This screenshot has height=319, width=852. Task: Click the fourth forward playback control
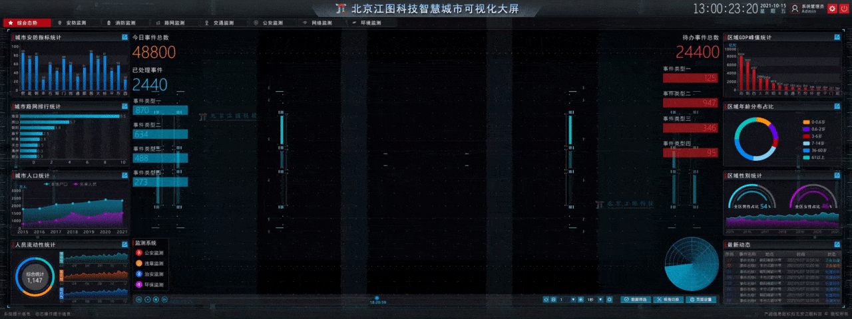(x=164, y=299)
